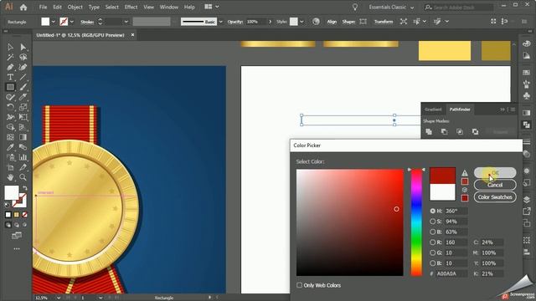536x301 pixels.
Task: Click the Transform button in control bar
Action: tap(384, 22)
